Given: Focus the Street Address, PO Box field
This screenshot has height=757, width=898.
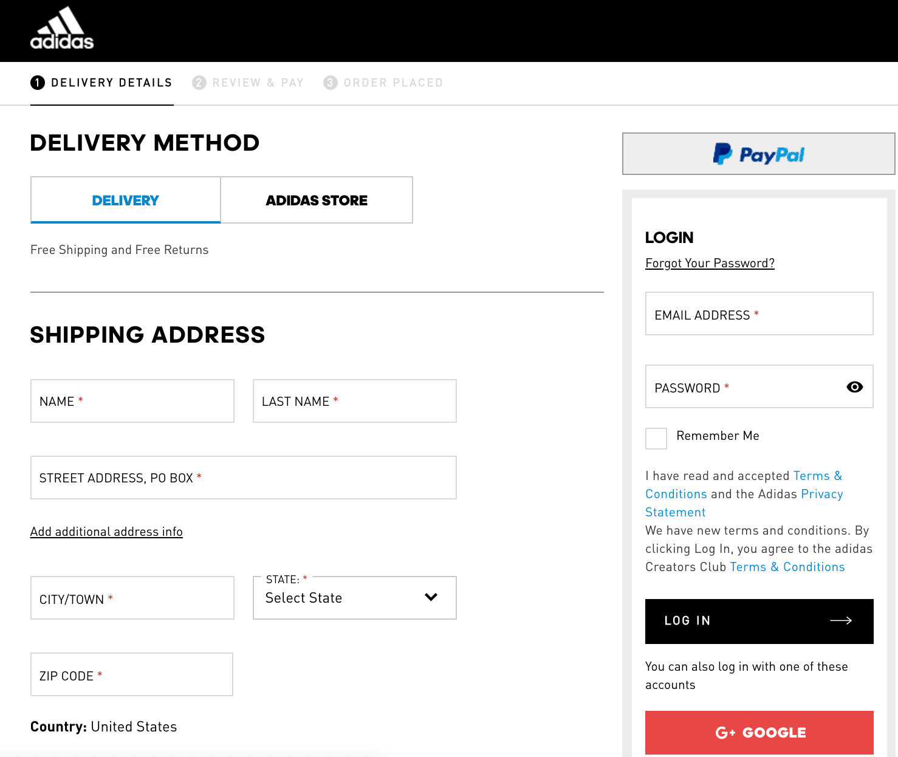Looking at the screenshot, I should click(243, 478).
